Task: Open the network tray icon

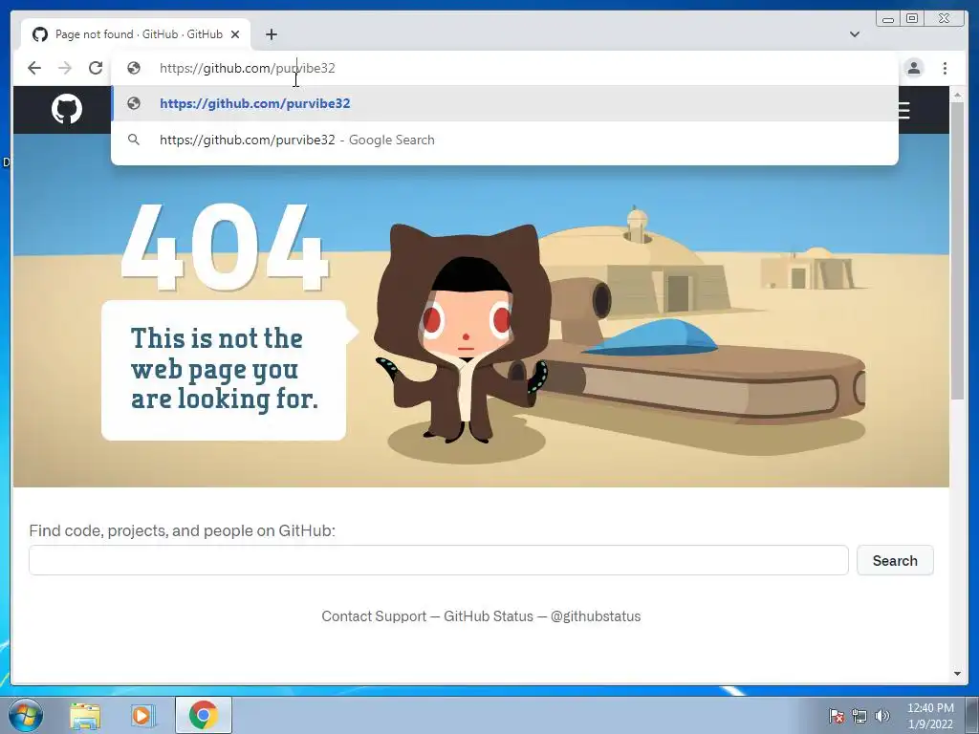Action: (859, 716)
